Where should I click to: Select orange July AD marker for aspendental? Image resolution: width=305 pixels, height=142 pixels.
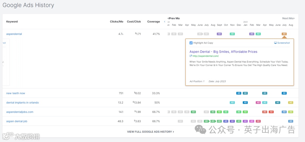[x=284, y=34]
